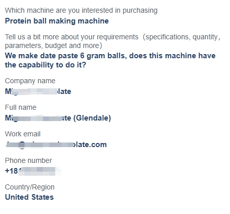Click the 'We make date paste 6 gram balls' message line

110,56
